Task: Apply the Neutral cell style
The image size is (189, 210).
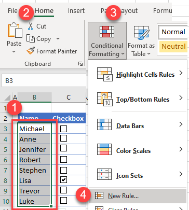Action: (x=173, y=47)
